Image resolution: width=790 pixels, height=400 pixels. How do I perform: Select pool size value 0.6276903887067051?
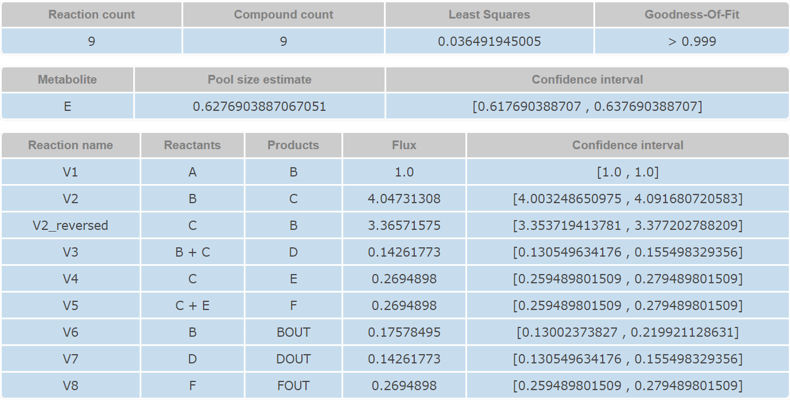coord(259,106)
